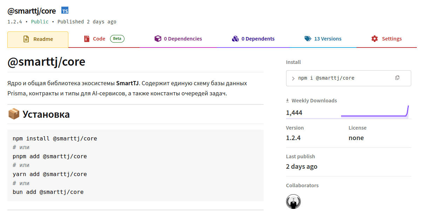The width and height of the screenshot is (427, 211).
Task: Click the bold SmartTJ text
Action: (128, 83)
